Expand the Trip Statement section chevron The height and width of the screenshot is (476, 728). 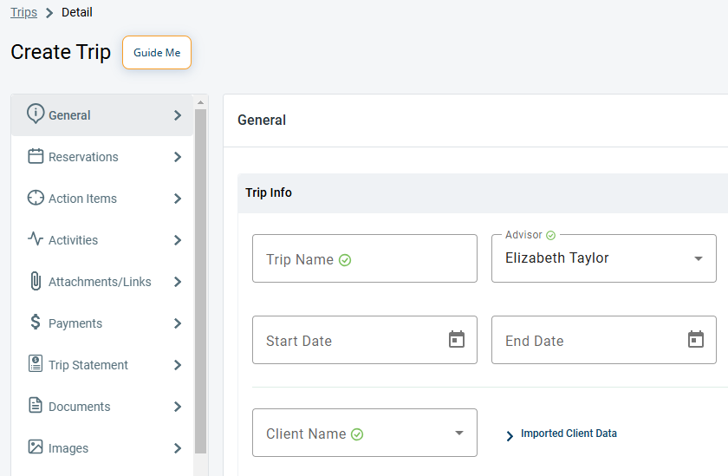(x=178, y=365)
